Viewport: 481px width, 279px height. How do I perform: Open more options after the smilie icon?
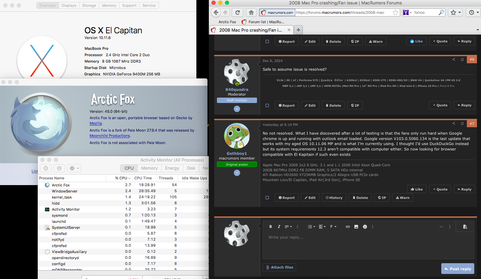373,227
